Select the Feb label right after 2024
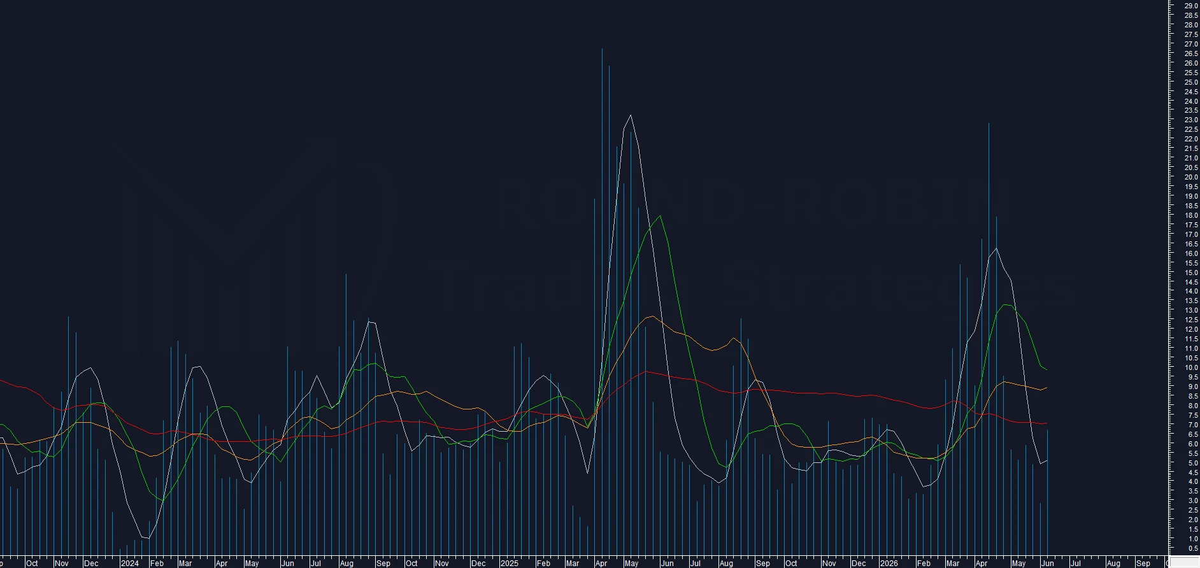The image size is (1200, 568). (x=157, y=564)
